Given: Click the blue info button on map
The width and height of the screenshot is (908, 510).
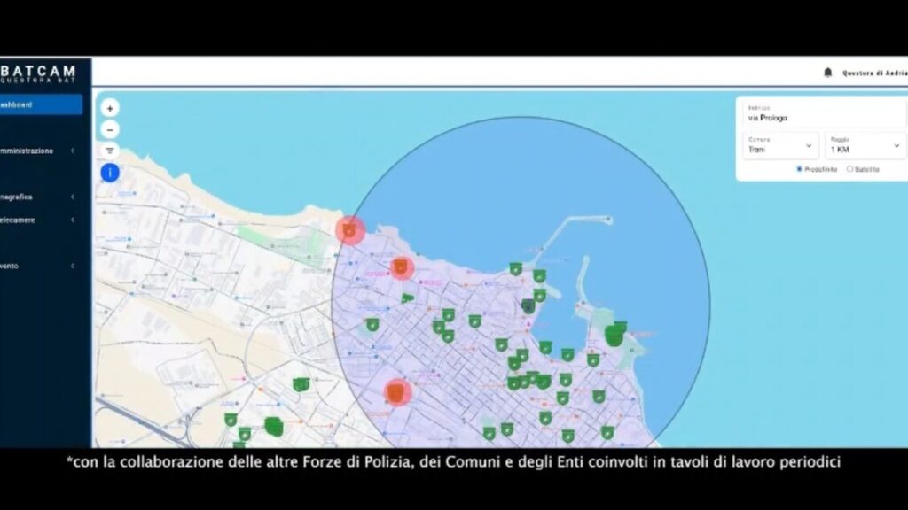Looking at the screenshot, I should (x=110, y=173).
